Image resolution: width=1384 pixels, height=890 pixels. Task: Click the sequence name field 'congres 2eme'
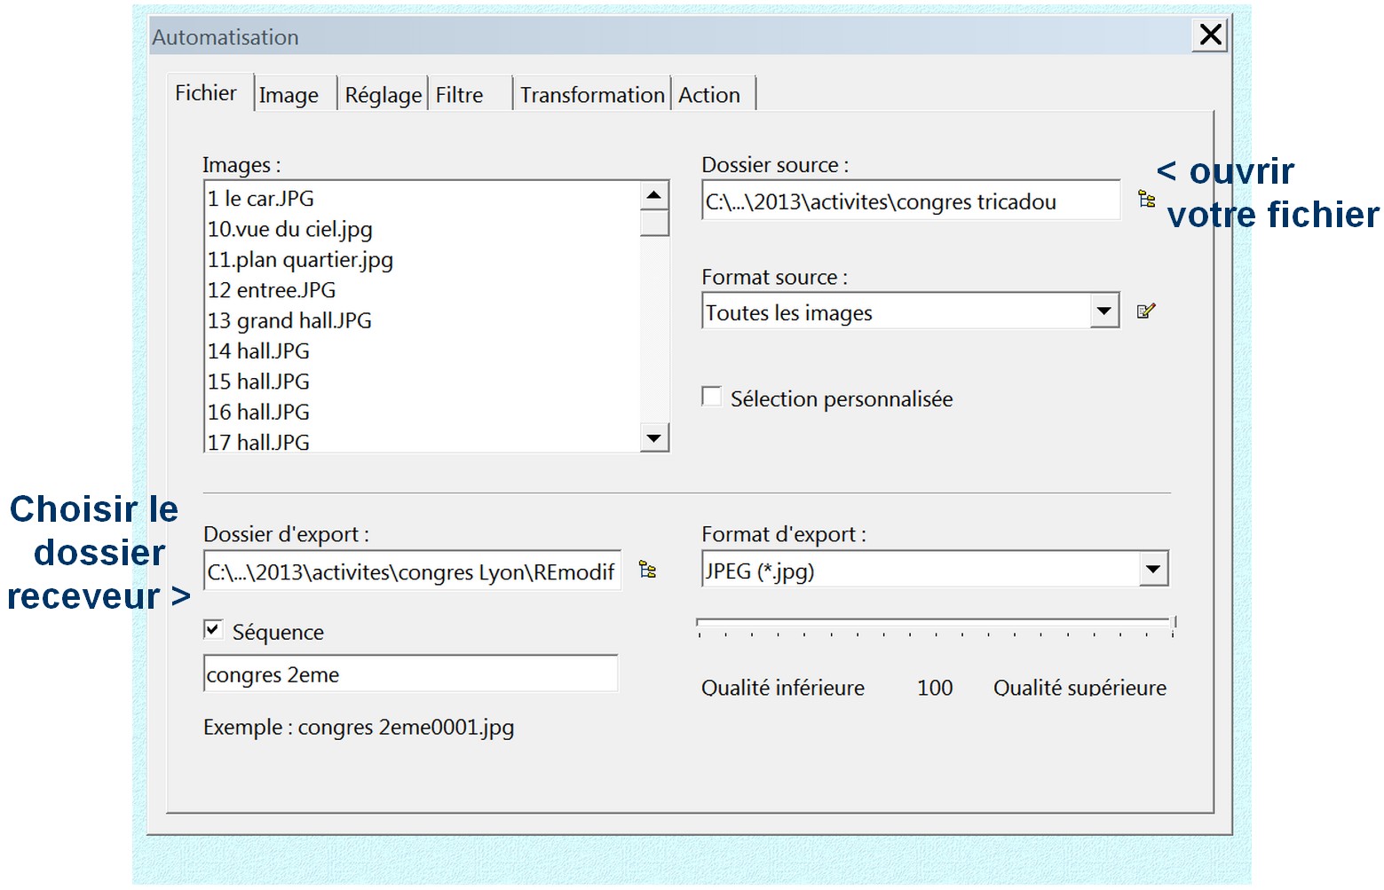click(410, 674)
